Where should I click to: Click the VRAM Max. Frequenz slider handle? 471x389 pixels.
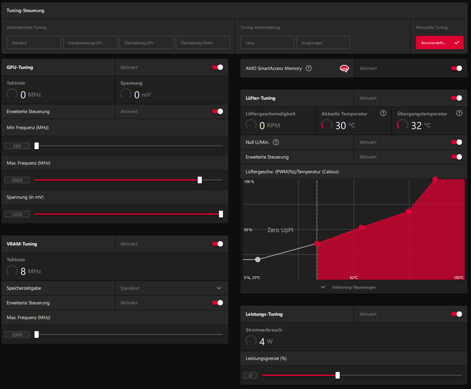[x=36, y=334]
